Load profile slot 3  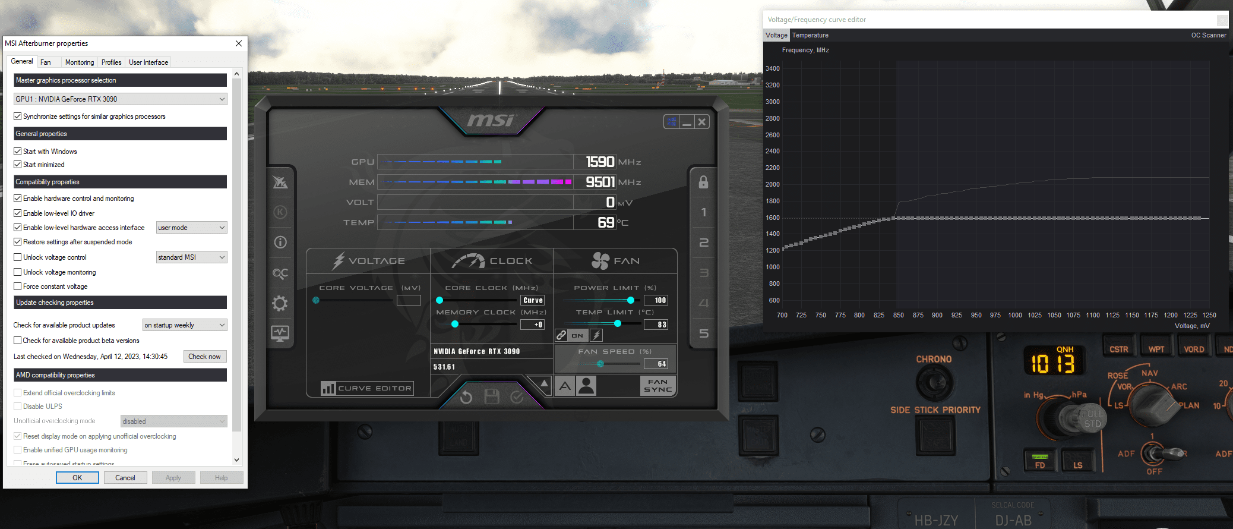(703, 273)
